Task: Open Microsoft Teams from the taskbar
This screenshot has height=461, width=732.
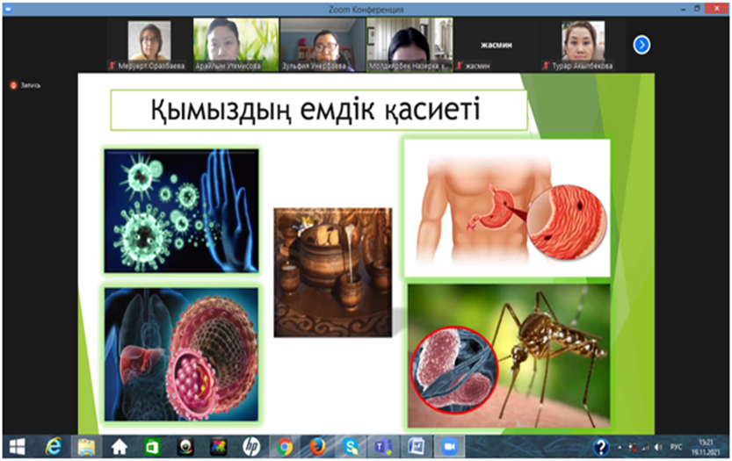Action: (383, 446)
